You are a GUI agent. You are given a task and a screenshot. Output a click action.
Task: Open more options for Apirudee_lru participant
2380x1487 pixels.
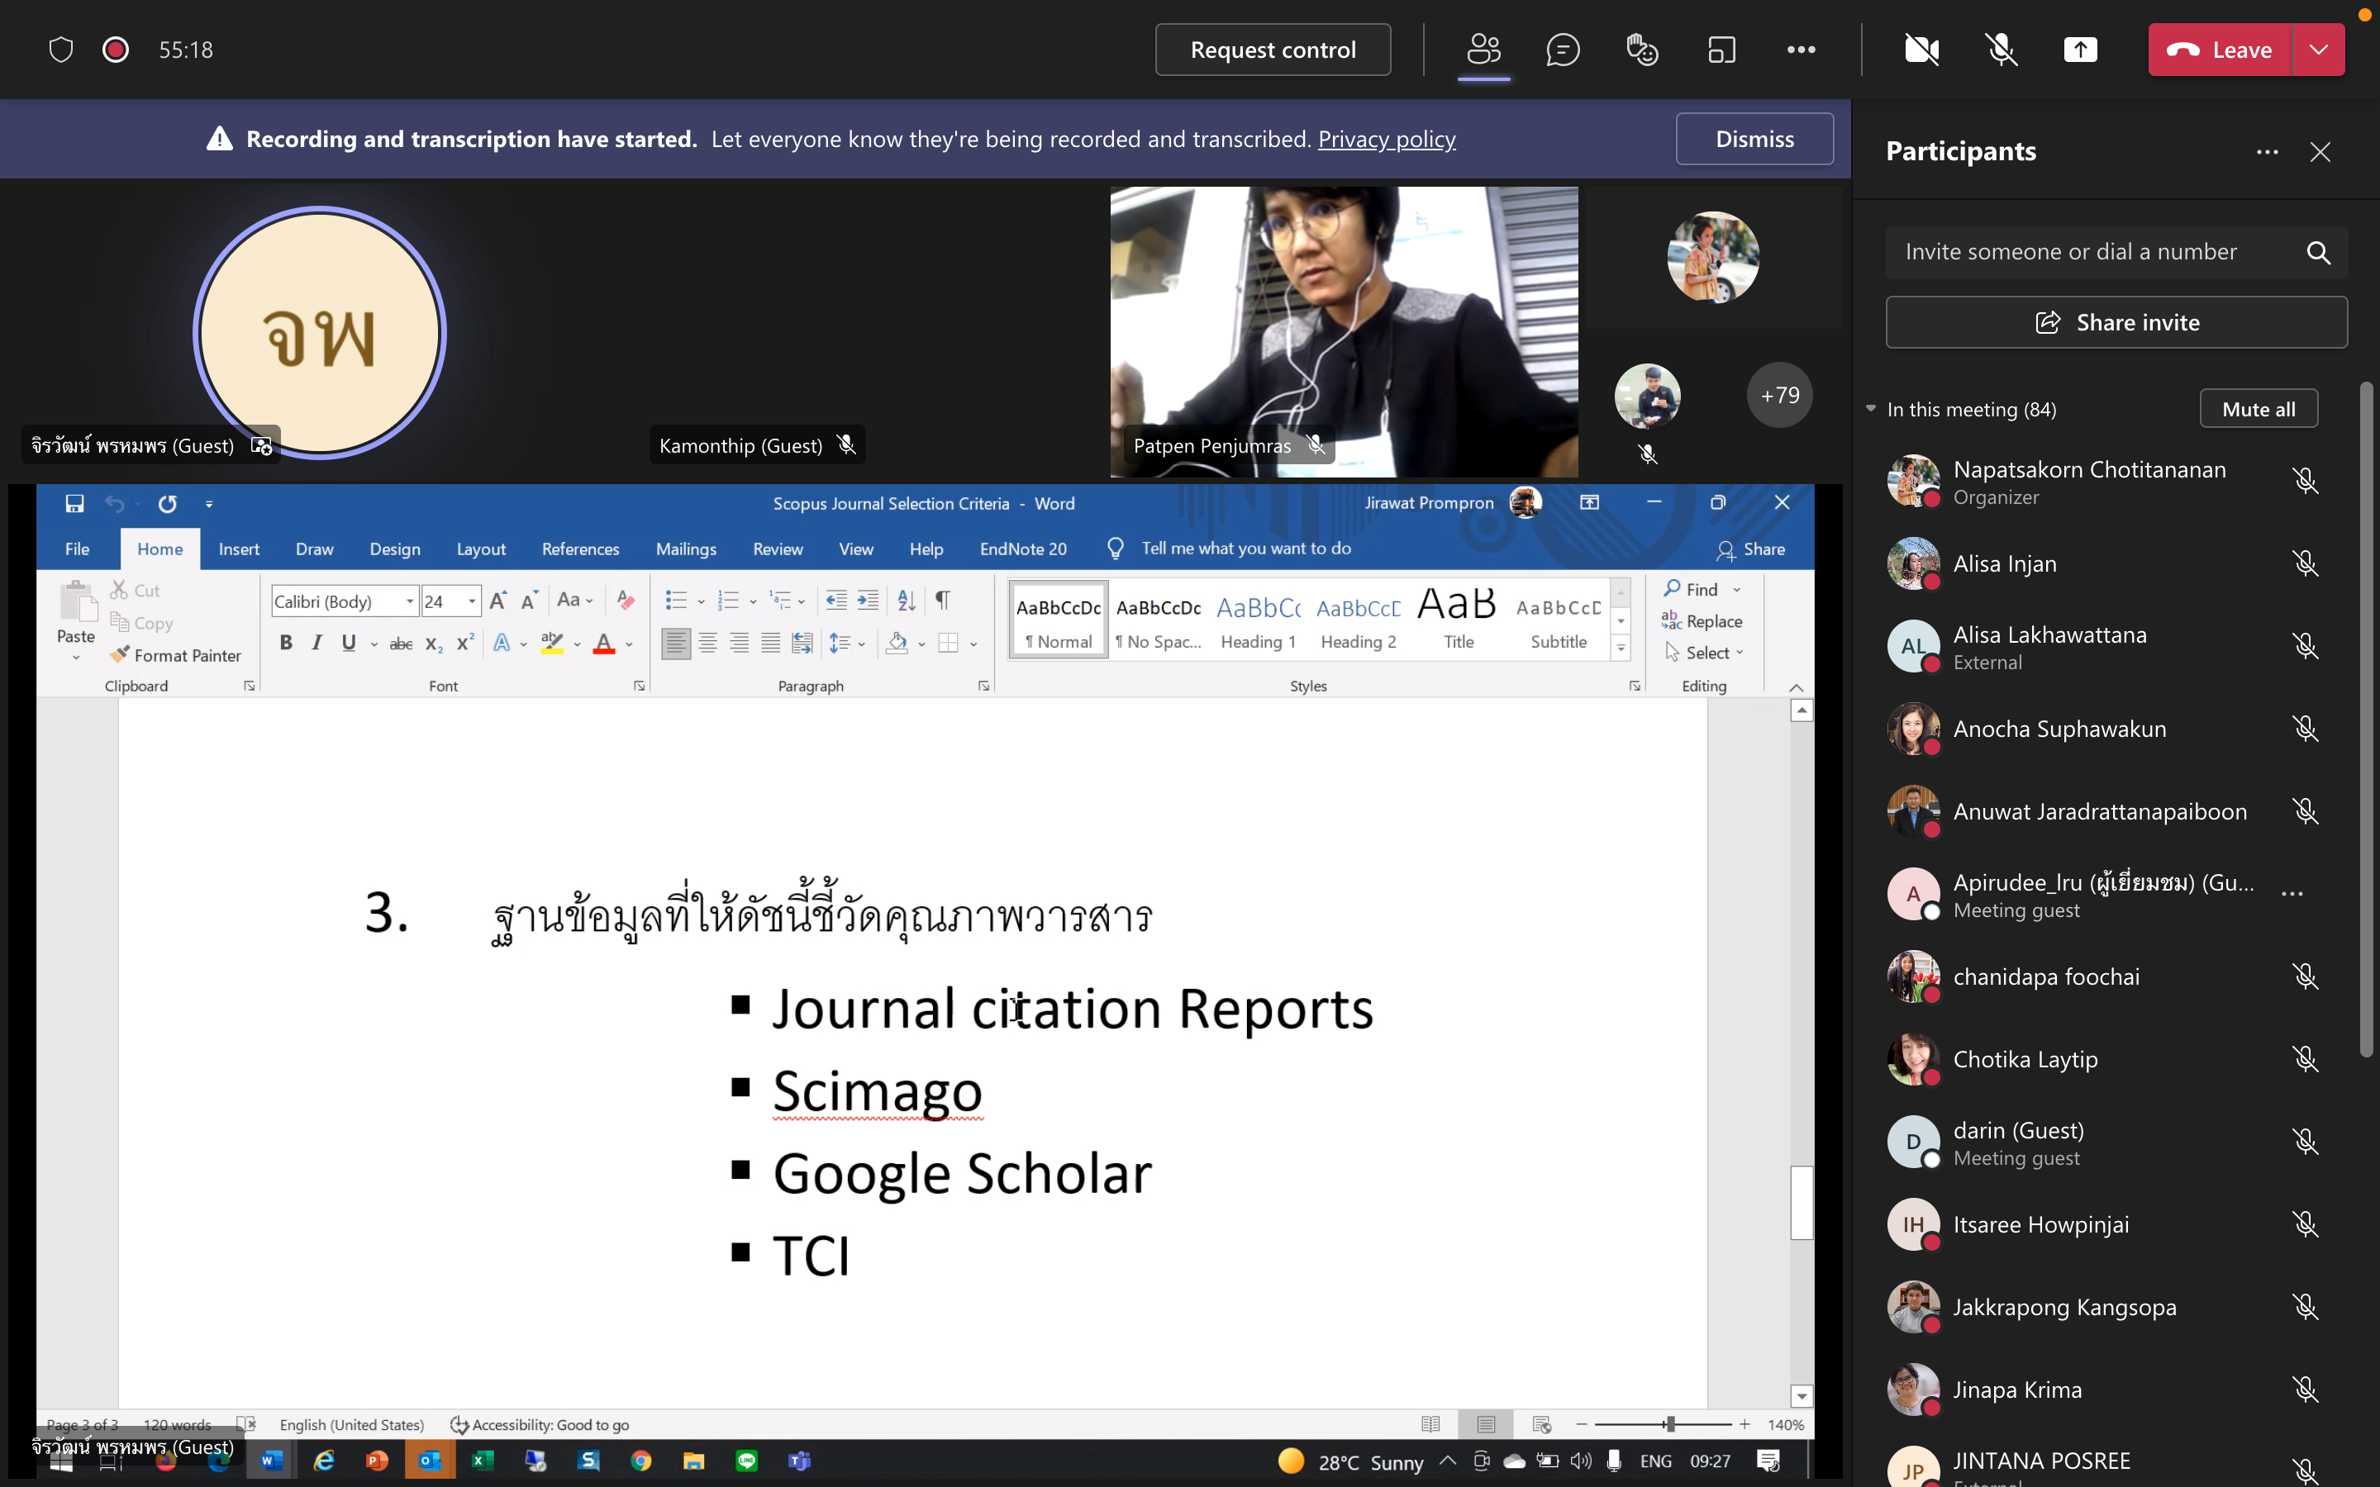click(2292, 894)
